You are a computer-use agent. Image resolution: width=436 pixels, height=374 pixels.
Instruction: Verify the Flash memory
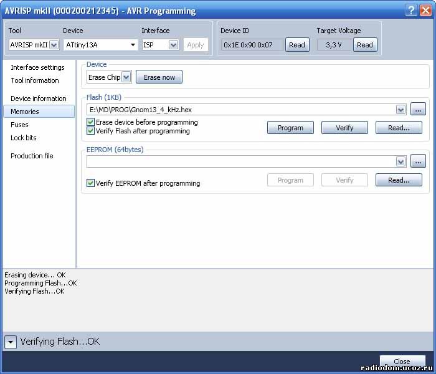click(x=344, y=128)
